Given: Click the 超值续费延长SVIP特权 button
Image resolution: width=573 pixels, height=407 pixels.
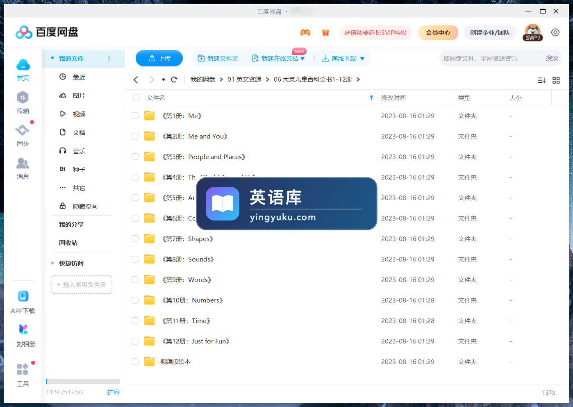Looking at the screenshot, I should [375, 32].
